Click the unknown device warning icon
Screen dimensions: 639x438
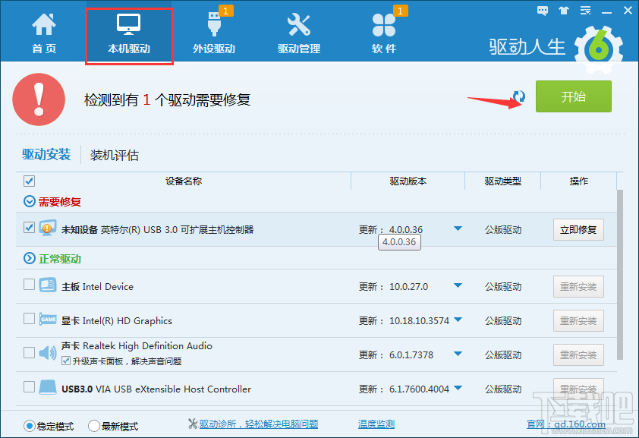[47, 228]
